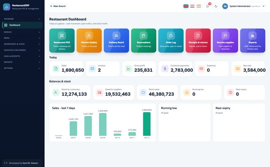Open the Reports card

click(253, 40)
